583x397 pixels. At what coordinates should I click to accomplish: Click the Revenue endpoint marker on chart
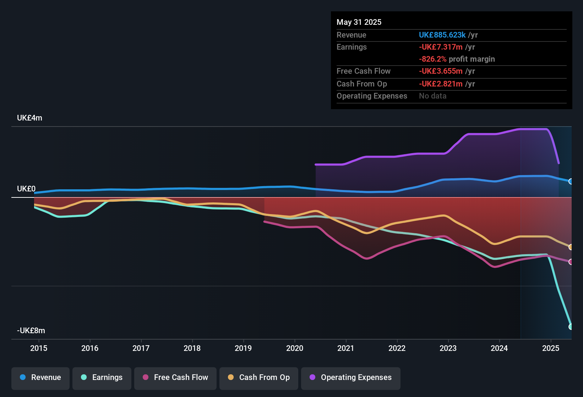(x=571, y=181)
